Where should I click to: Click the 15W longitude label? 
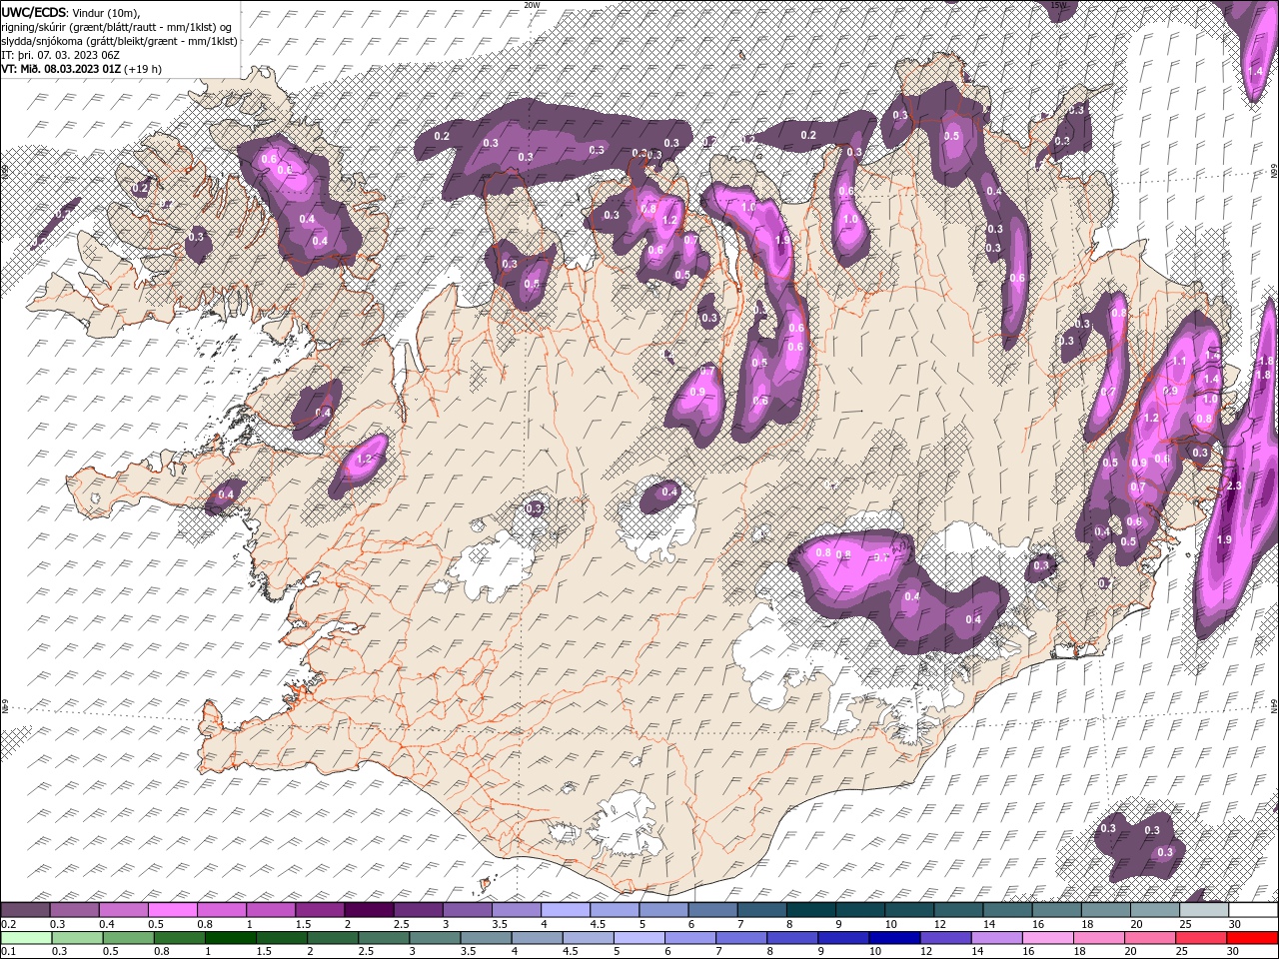click(x=1059, y=5)
